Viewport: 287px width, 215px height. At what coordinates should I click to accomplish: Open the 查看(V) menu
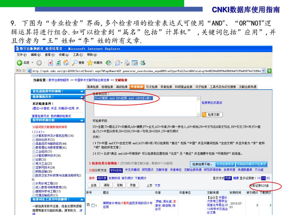[x=50, y=55]
